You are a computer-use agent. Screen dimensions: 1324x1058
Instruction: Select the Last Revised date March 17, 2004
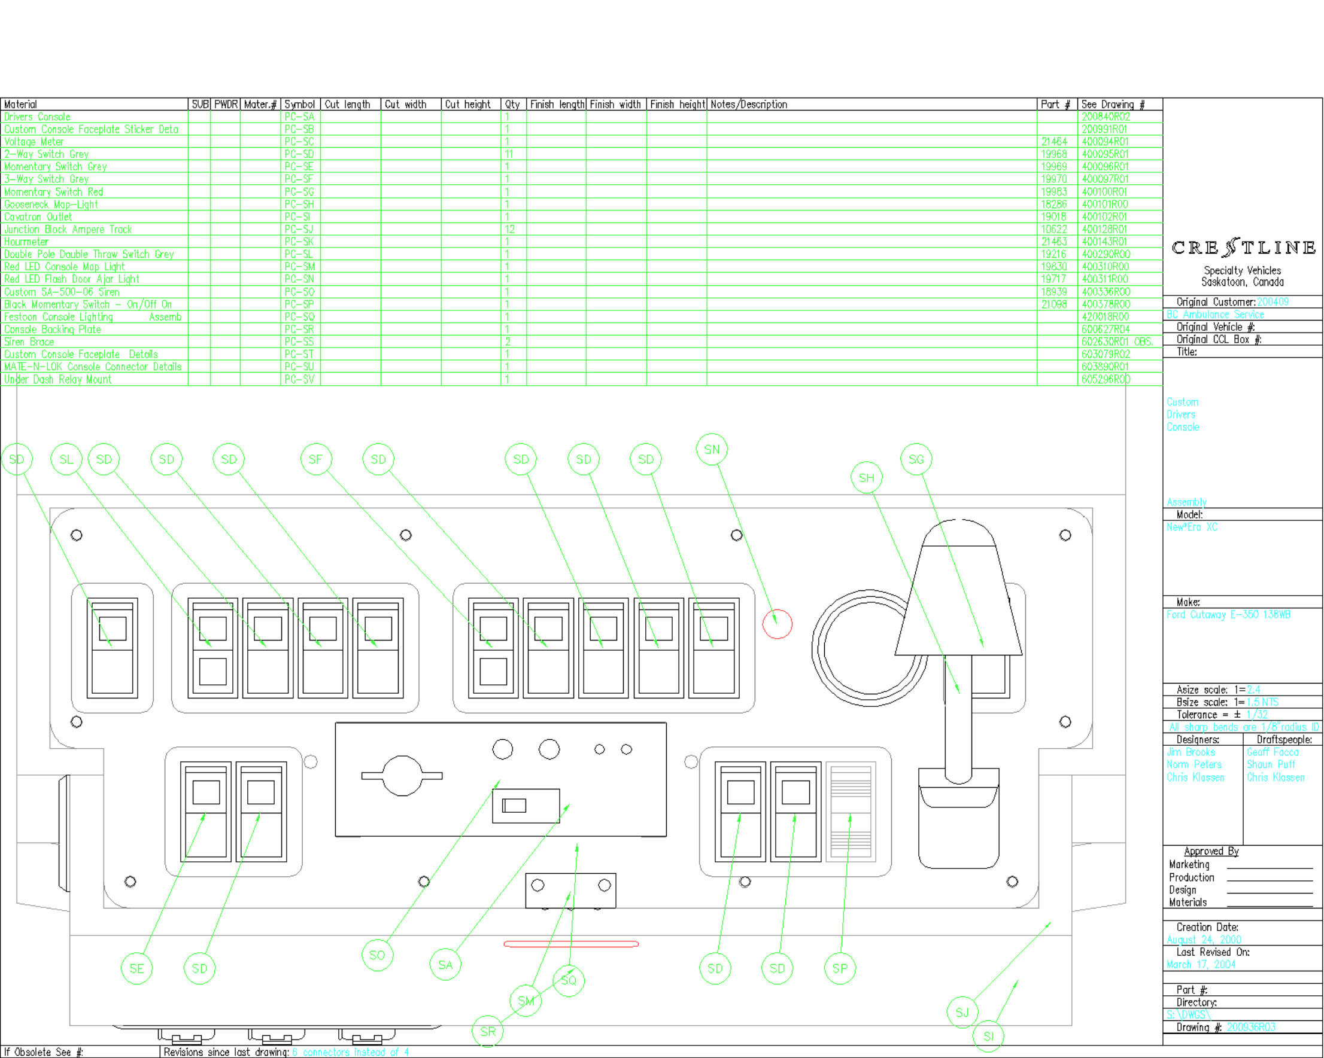pyautogui.click(x=1201, y=964)
